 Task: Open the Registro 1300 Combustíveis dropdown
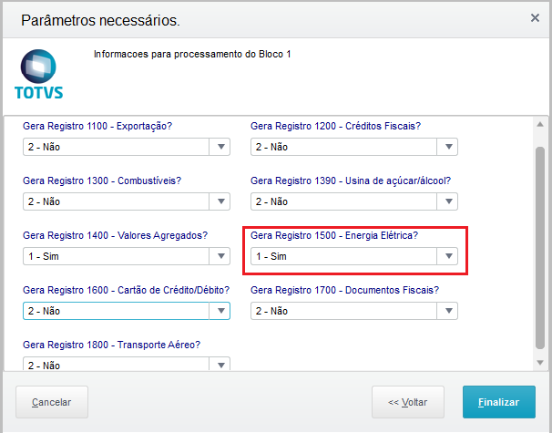point(220,201)
